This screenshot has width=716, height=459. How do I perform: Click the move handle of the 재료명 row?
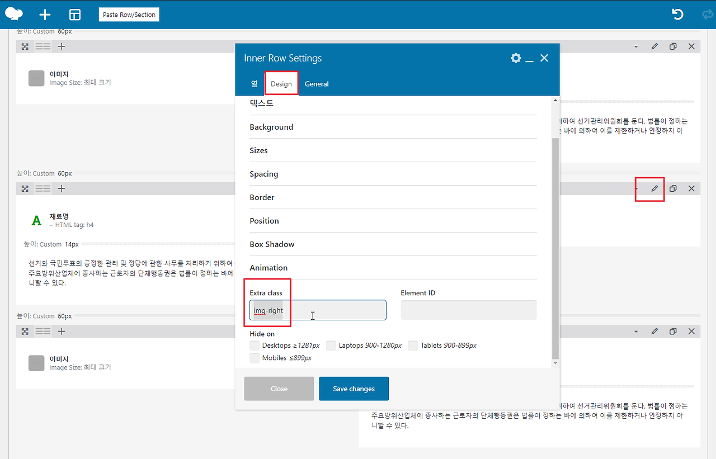[x=25, y=188]
